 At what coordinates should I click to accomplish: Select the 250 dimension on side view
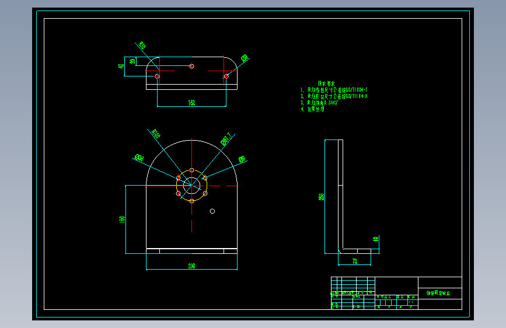tap(322, 197)
